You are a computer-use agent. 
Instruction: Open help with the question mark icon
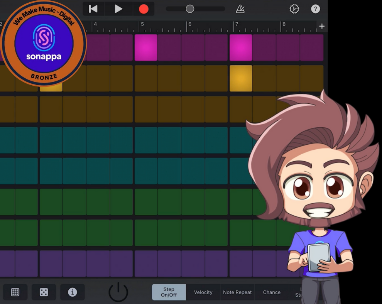tap(316, 9)
